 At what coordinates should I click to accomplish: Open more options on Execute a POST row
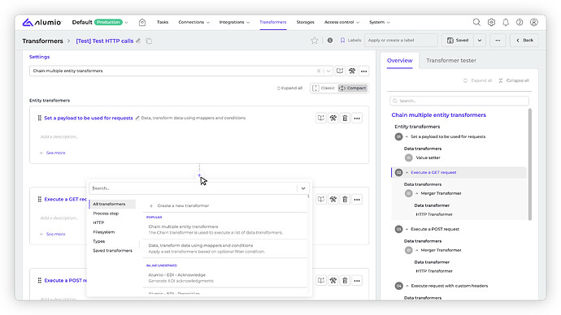coord(357,280)
